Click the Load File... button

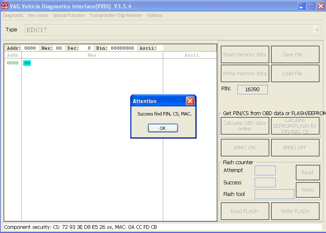click(x=295, y=73)
